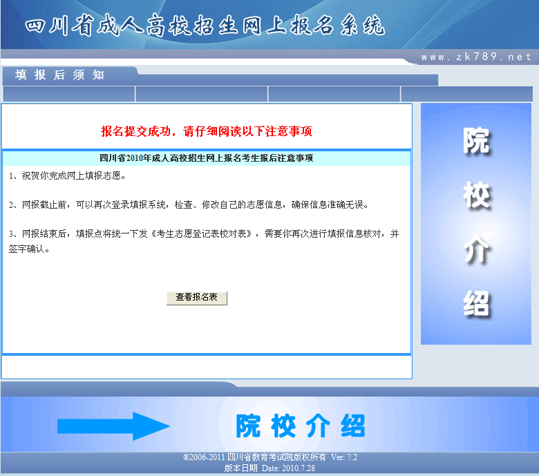This screenshot has height=476, width=539.
Task: Click the rightmost empty navigation bar cell
Action: (x=469, y=94)
